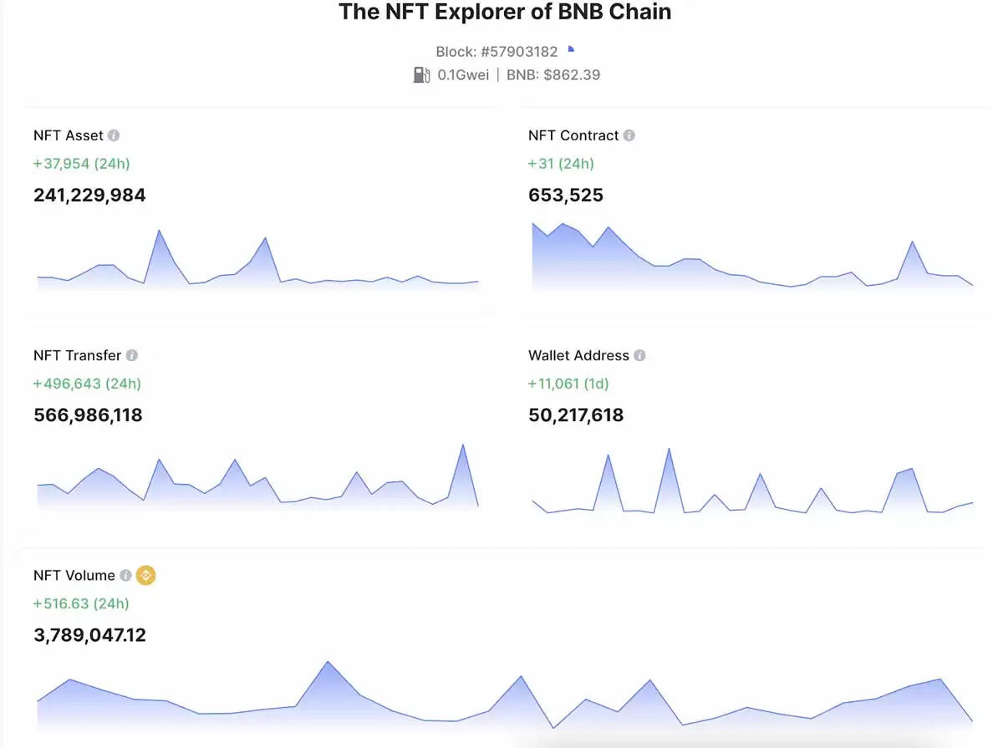
Task: Open the total NFT Transfer count 566,986,118
Action: pyautogui.click(x=88, y=415)
